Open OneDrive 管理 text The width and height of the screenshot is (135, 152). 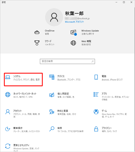pos(47,34)
